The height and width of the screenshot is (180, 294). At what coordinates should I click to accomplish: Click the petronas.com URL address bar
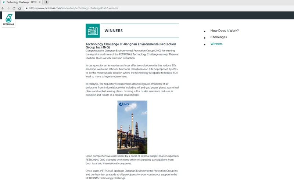pos(110,8)
